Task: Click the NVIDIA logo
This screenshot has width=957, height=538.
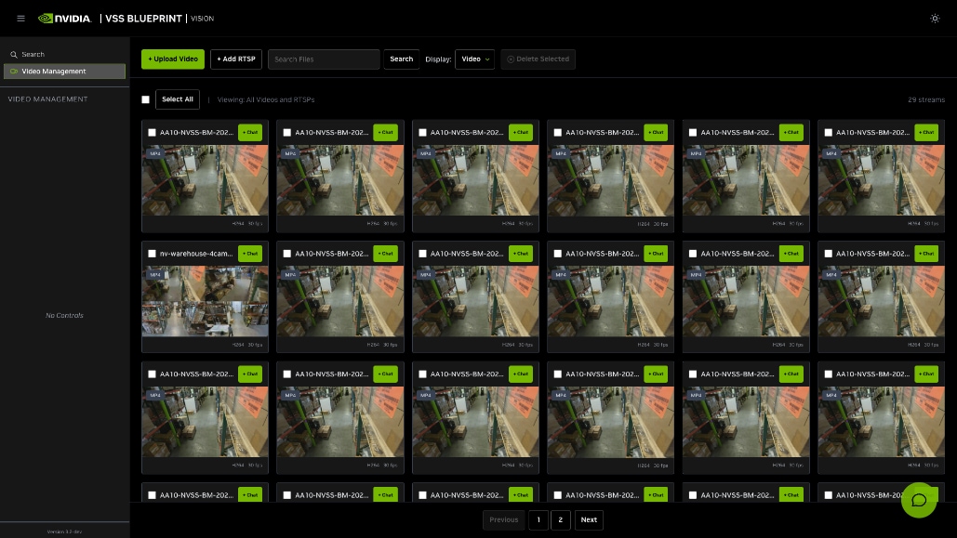Action: pyautogui.click(x=65, y=19)
